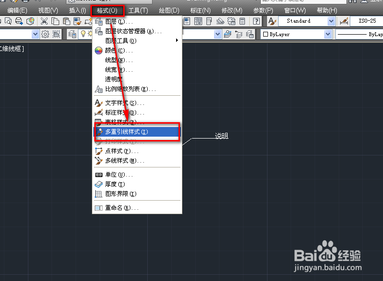Screen dimensions: 383x281
Task: Open the 绘图(D) menu
Action: point(169,11)
